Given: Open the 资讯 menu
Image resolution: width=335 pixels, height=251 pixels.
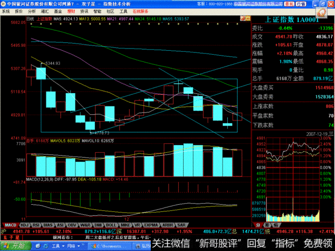Looking at the screenshot, I should point(84,11).
